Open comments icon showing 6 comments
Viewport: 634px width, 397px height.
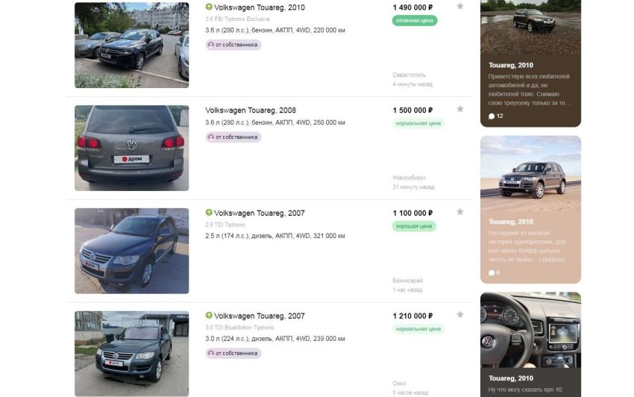point(492,273)
